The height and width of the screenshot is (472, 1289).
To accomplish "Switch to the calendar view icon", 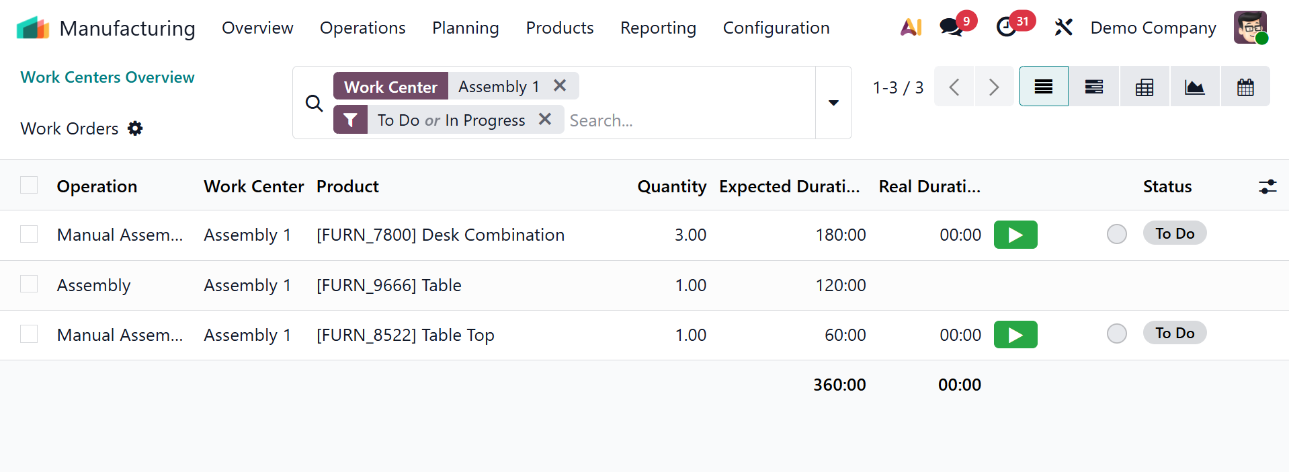I will tap(1245, 87).
